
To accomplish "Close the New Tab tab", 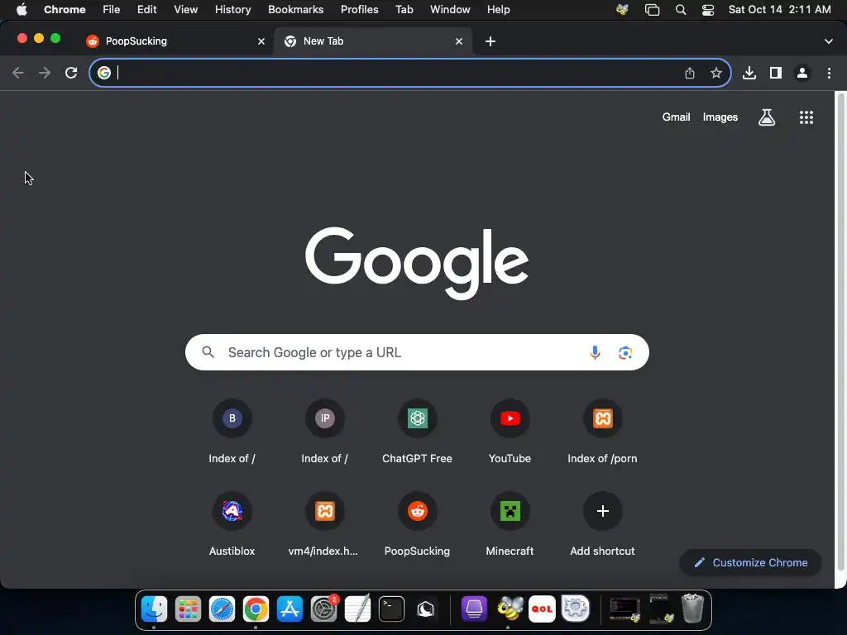I will [x=458, y=41].
